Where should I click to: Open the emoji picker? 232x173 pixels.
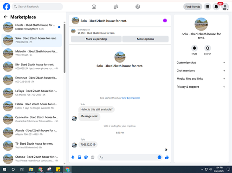tap(159, 157)
